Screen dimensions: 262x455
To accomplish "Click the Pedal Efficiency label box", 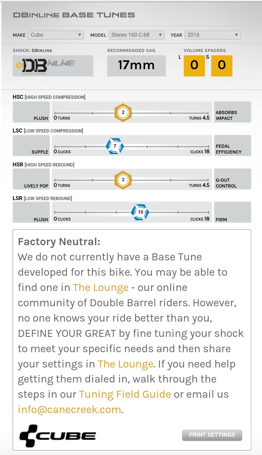I will [x=233, y=145].
